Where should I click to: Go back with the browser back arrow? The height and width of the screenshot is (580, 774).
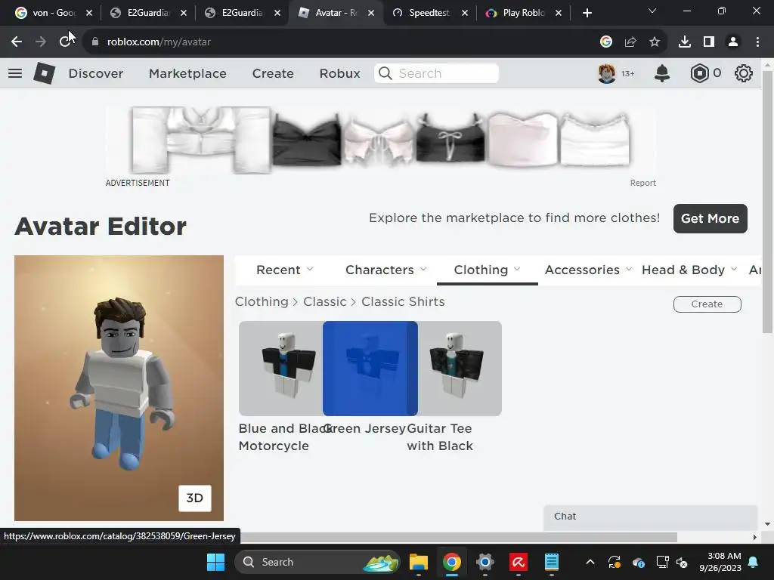click(17, 42)
